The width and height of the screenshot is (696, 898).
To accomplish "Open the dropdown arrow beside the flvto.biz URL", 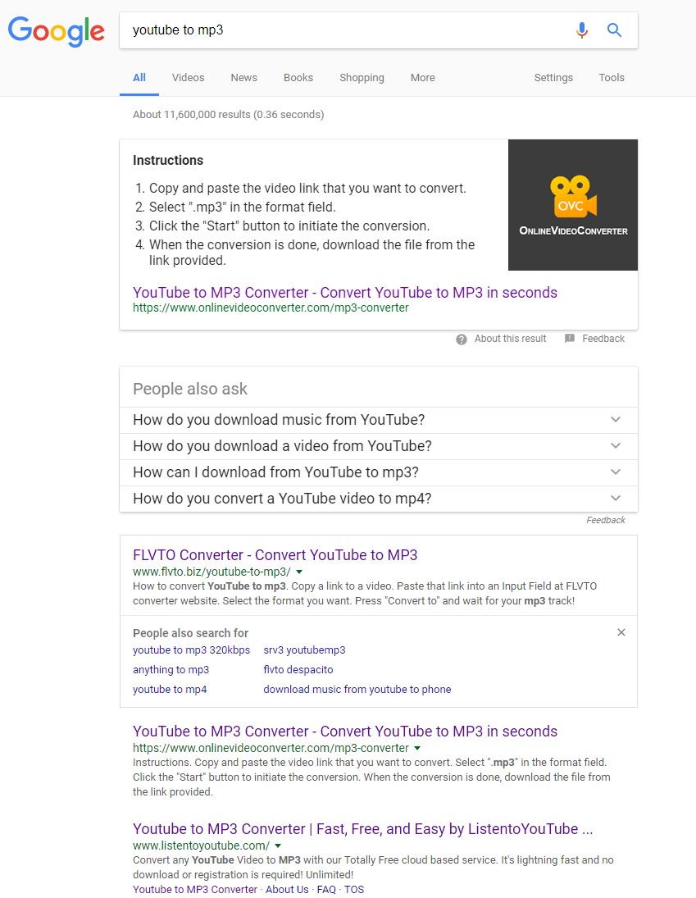I will click(x=299, y=572).
